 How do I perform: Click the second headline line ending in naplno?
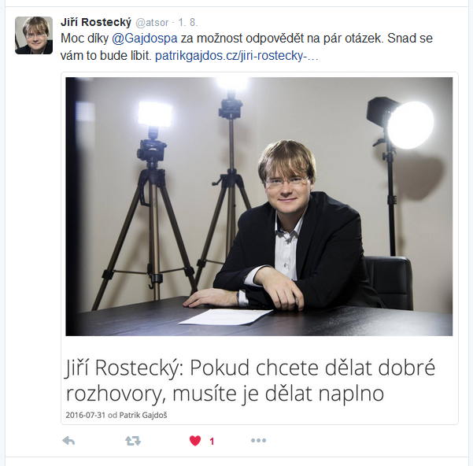pyautogui.click(x=225, y=394)
